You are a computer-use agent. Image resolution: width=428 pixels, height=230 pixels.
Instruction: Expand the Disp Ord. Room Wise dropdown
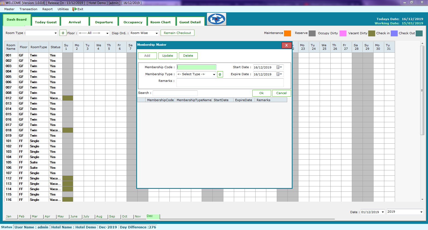point(157,33)
